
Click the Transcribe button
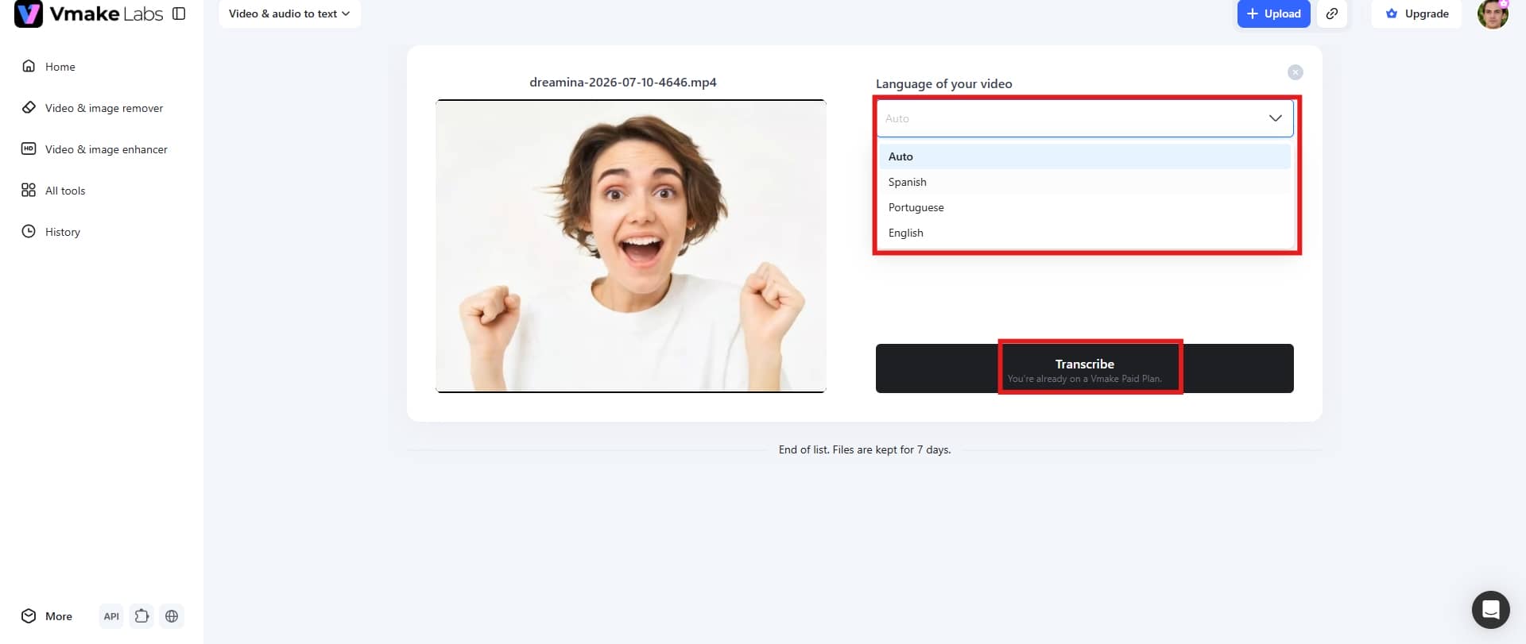[x=1085, y=368]
